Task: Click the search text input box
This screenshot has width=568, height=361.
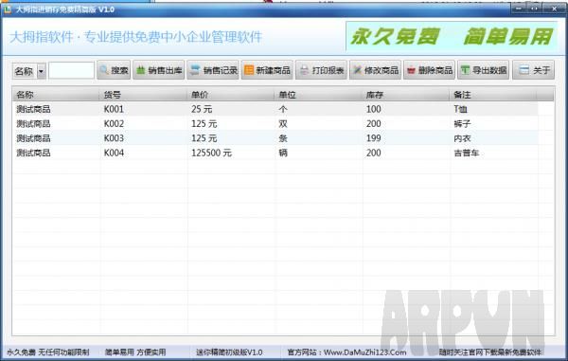Action: pyautogui.click(x=71, y=70)
